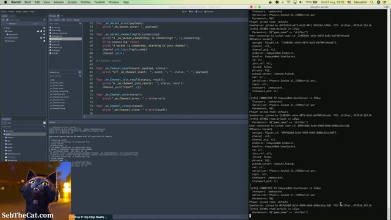
Task: Open macOS Notification Center
Action: click(384, 2)
